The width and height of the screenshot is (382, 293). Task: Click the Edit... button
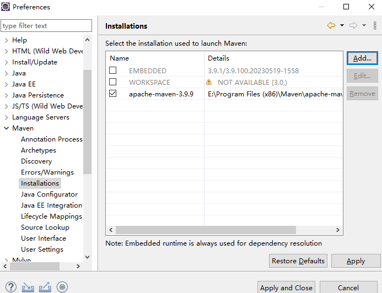pyautogui.click(x=362, y=76)
